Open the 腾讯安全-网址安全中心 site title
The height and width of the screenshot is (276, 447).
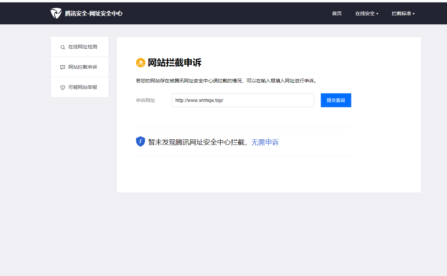click(94, 13)
